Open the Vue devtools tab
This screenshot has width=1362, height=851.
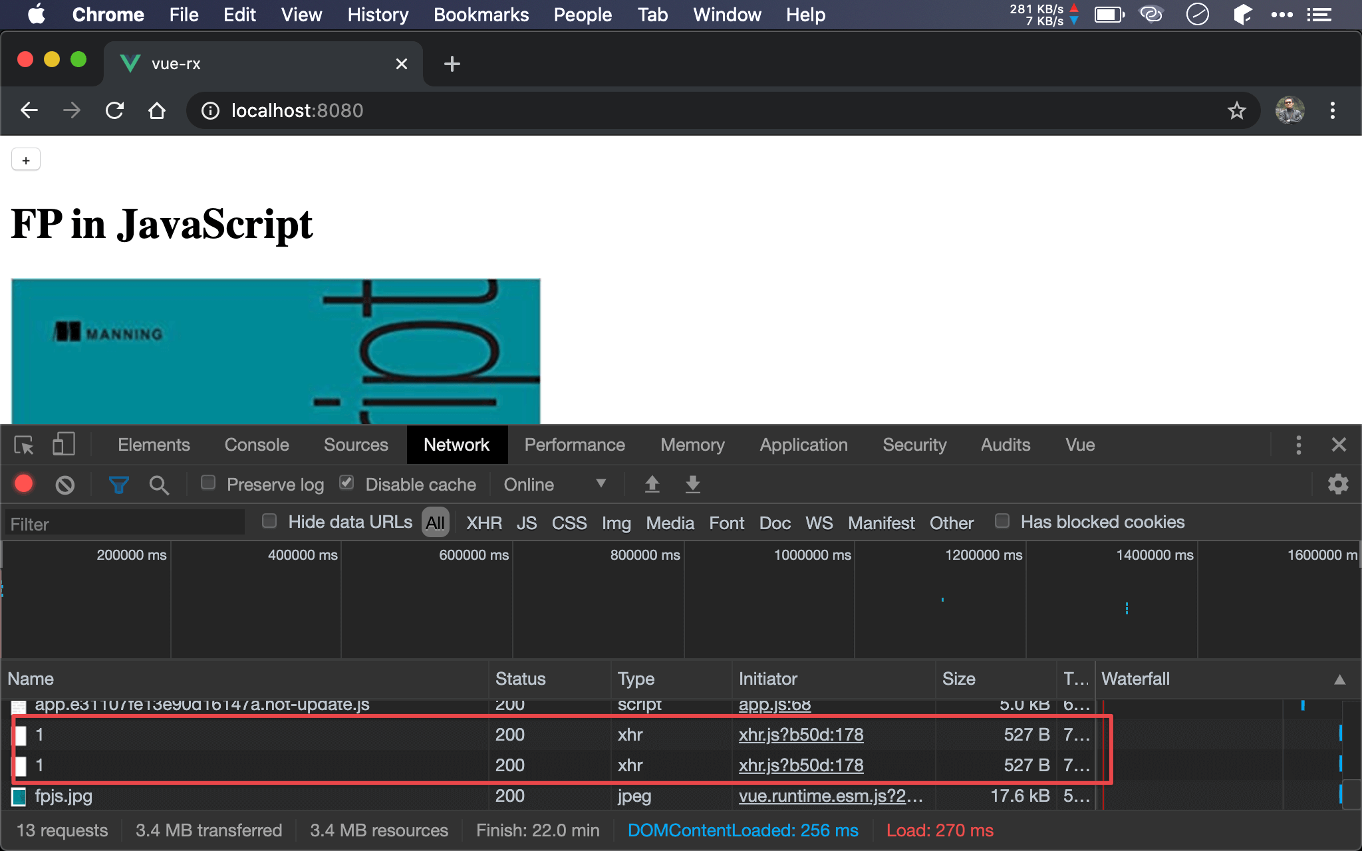click(x=1080, y=445)
